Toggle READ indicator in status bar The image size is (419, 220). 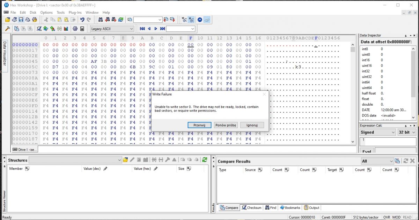[x=407, y=217]
